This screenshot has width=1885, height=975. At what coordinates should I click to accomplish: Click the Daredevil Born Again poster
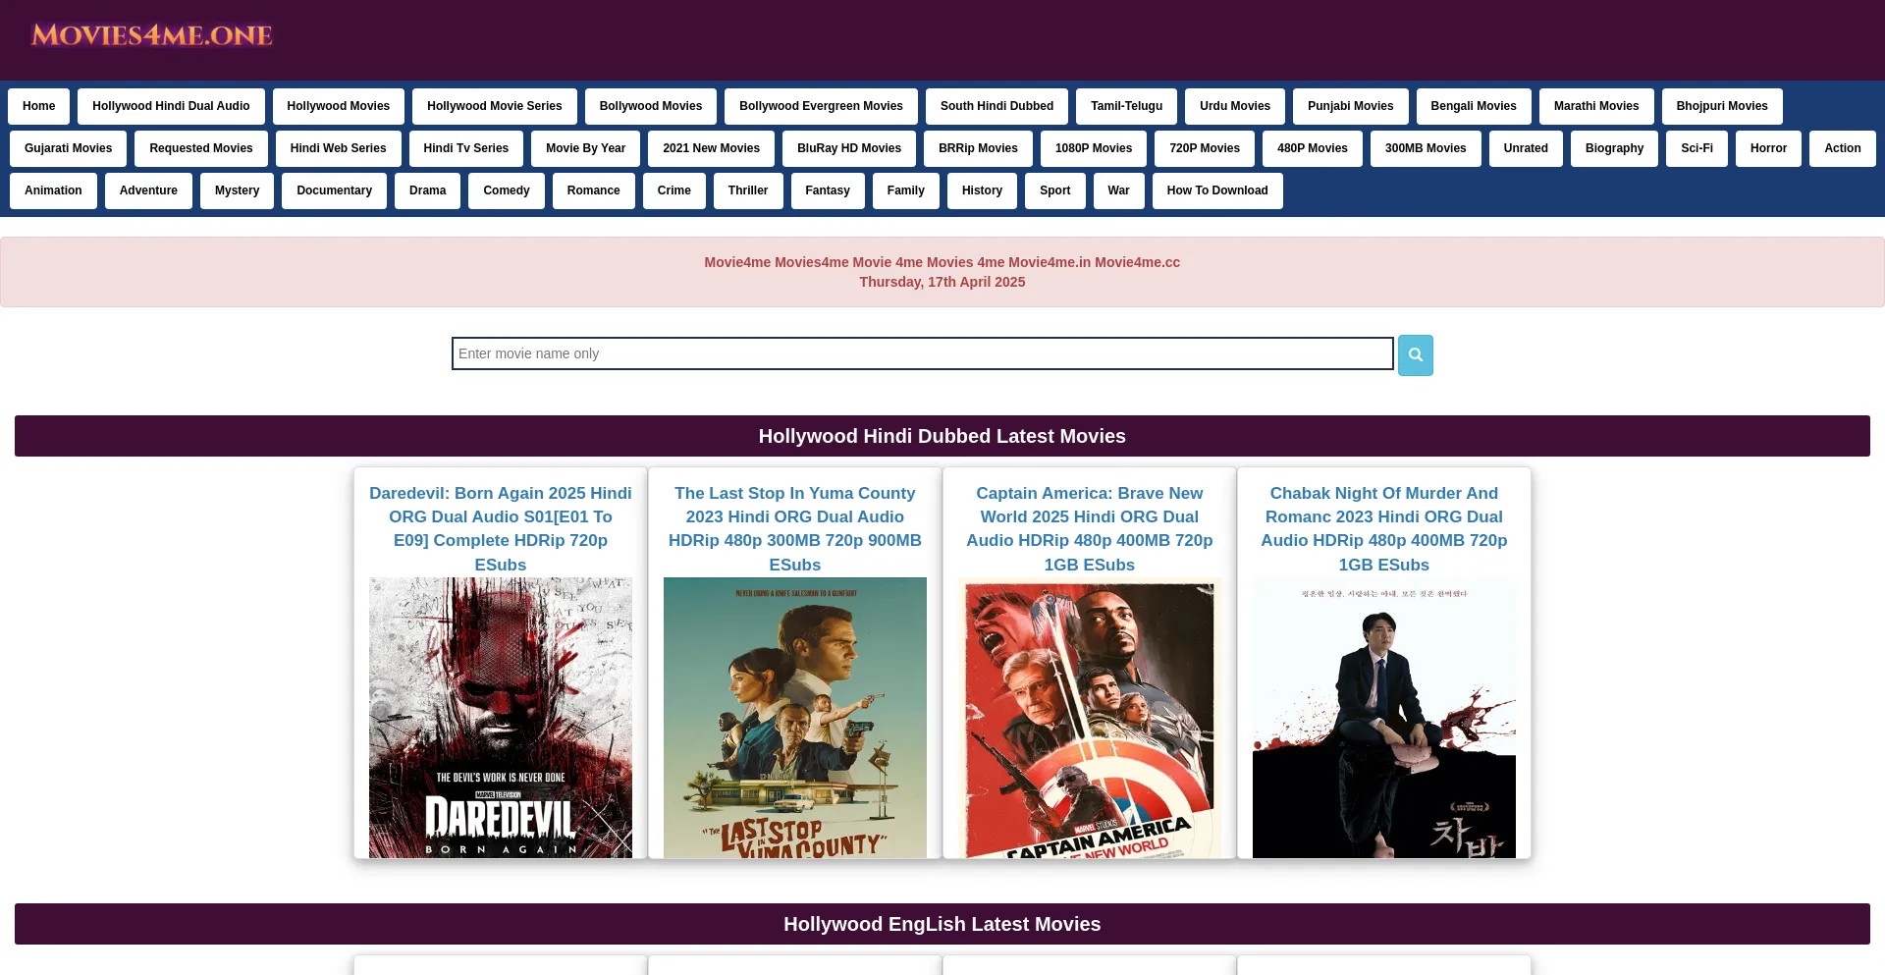point(501,718)
